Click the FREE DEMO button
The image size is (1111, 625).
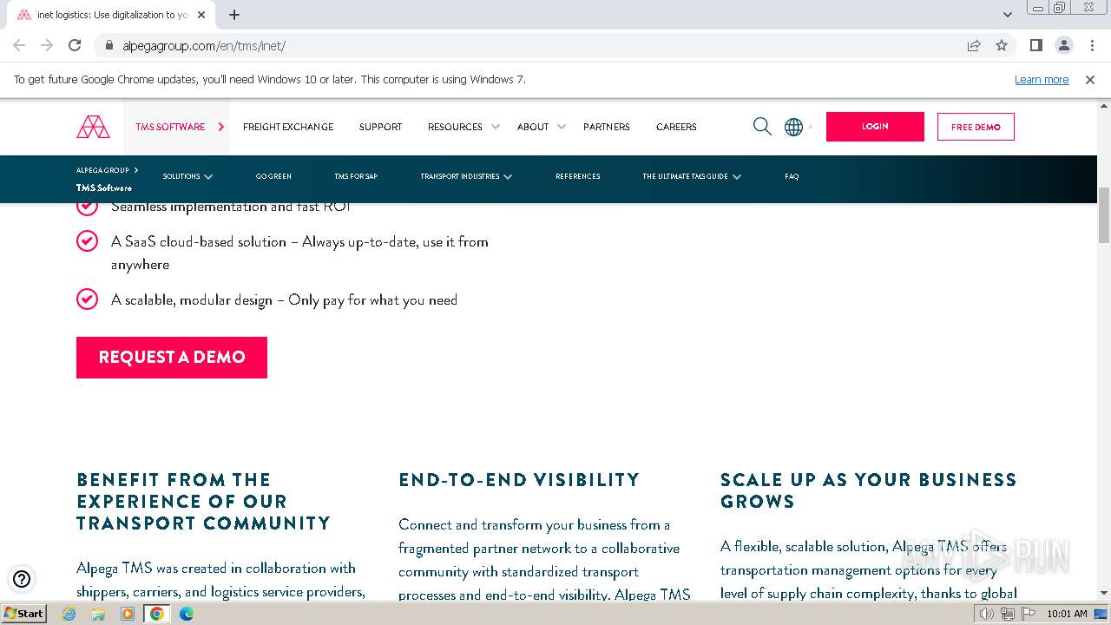tap(976, 127)
